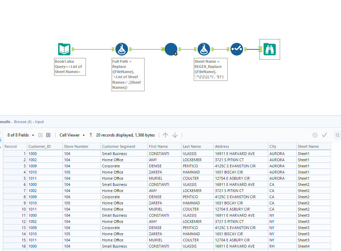Toggle the select-all fields checkmark icon
Image resolution: width=341 pixels, height=251 pixels.
40,135
